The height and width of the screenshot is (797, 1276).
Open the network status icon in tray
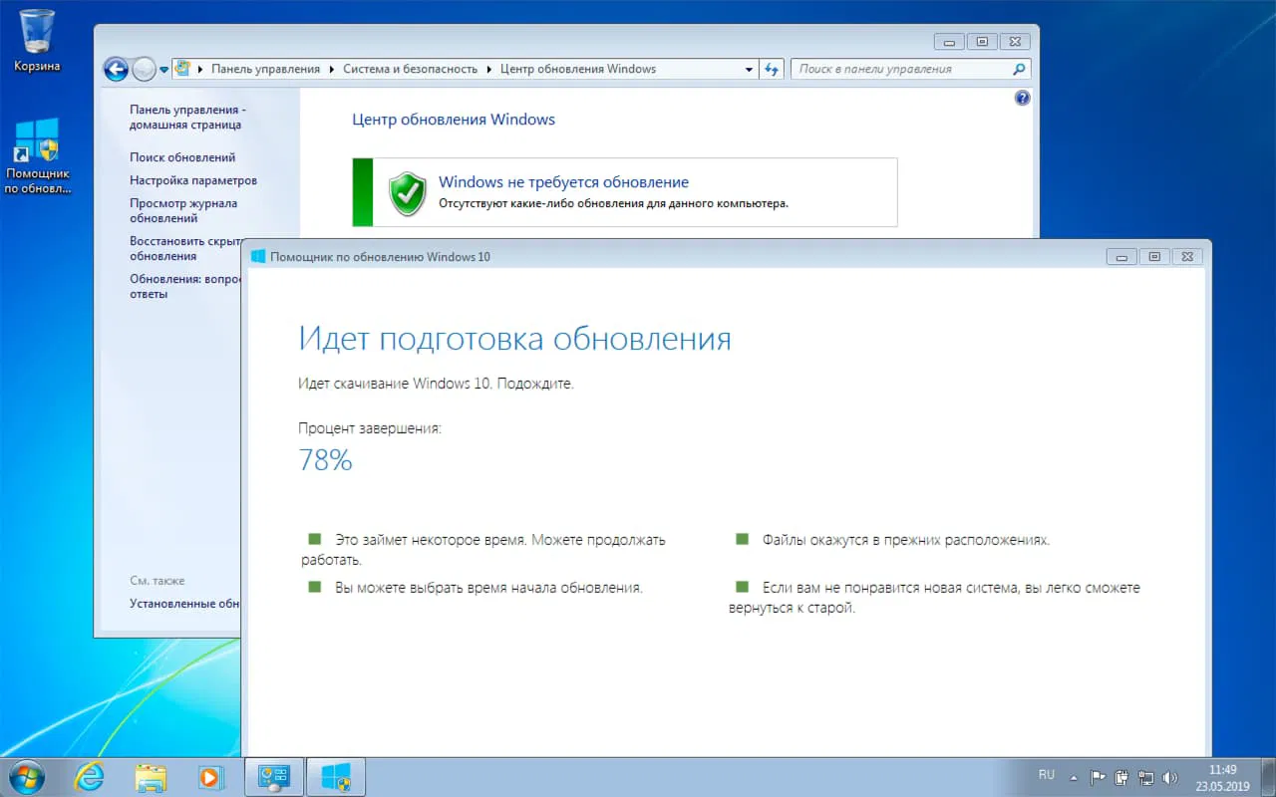[1146, 775]
